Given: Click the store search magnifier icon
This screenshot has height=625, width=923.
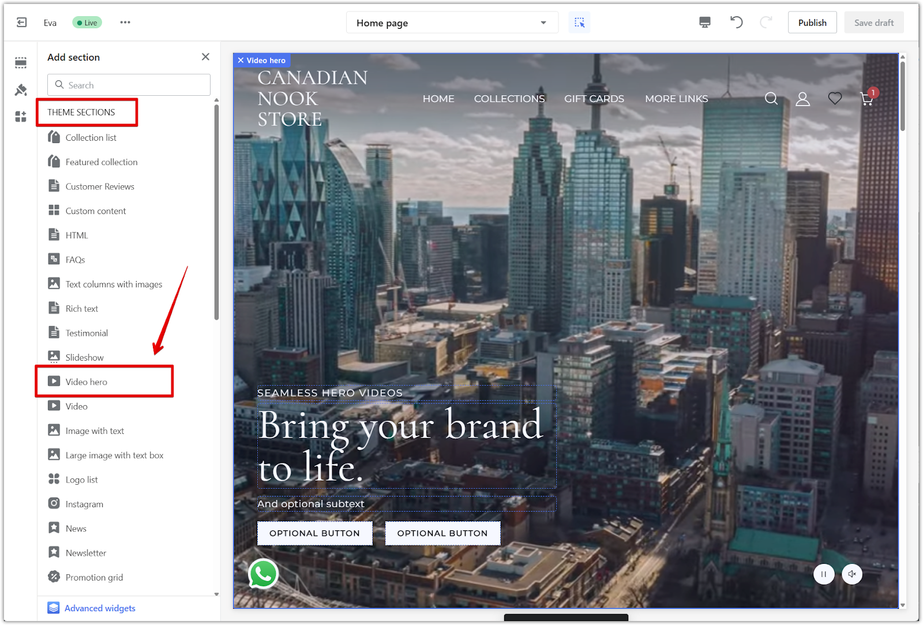Looking at the screenshot, I should pos(771,99).
